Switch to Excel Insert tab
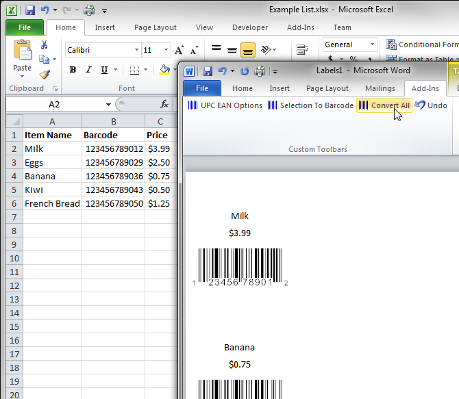This screenshot has width=459, height=399. point(105,27)
